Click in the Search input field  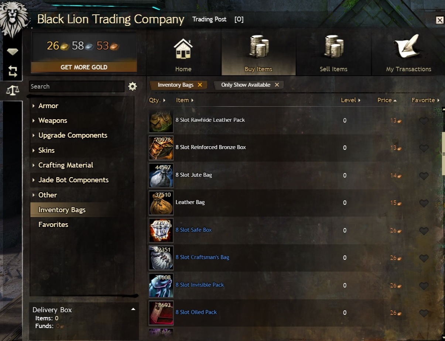77,86
